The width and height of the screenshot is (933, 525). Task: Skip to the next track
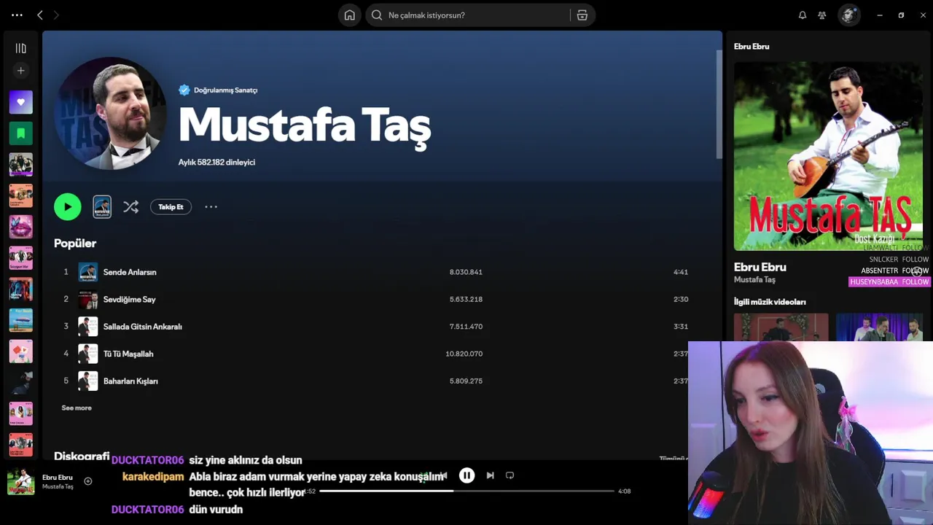[490, 475]
